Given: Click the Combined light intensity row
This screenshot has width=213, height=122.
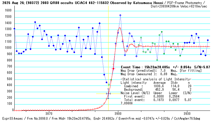Looking at the screenshot, I should [x=157, y=86].
